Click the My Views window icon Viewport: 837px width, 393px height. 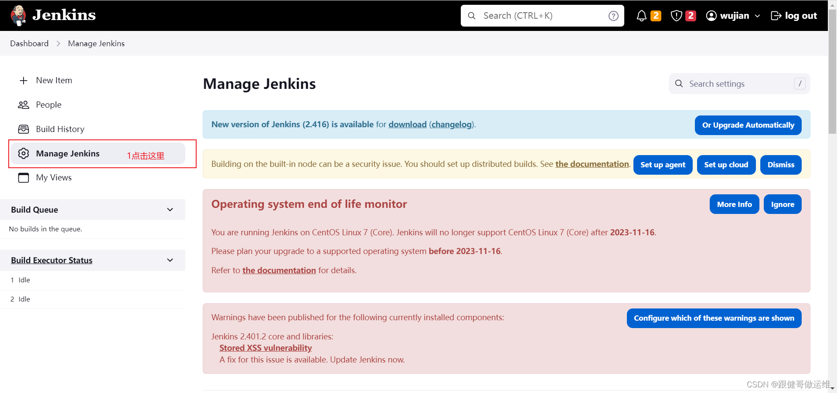(x=24, y=178)
